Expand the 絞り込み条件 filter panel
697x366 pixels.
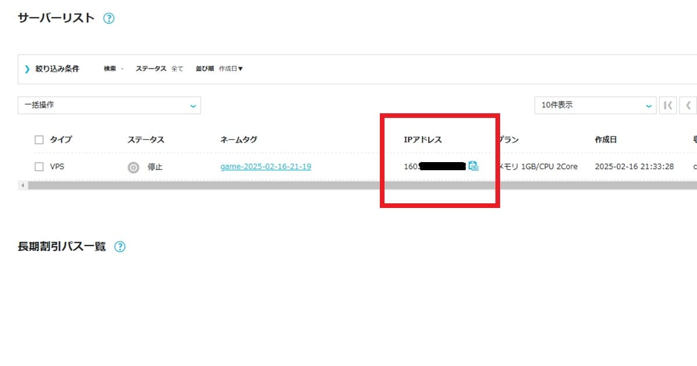point(52,69)
